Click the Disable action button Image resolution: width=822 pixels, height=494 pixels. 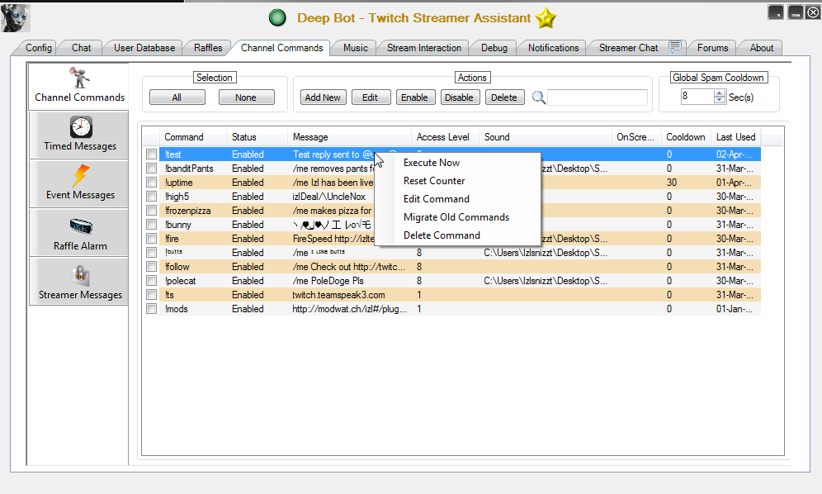(x=459, y=97)
